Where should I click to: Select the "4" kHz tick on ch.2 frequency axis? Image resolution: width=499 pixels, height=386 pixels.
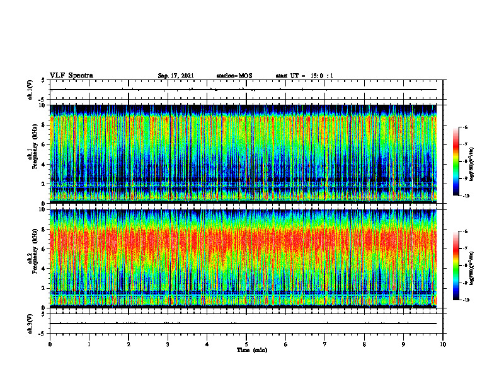point(44,269)
